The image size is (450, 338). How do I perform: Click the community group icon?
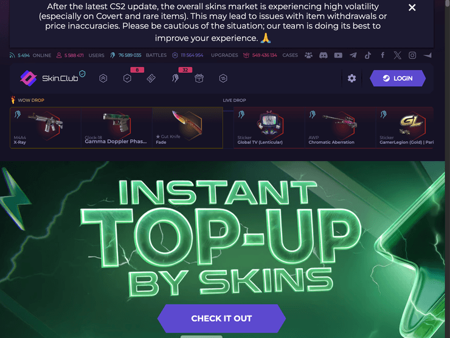pos(308,55)
